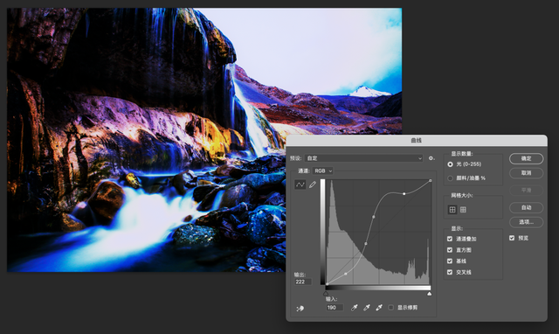Toggle the 预览 preview checkbox

pyautogui.click(x=512, y=238)
